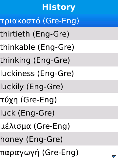This screenshot has height=158, width=118.
Task: Open the τύχη (Gre-Eng) entry
Action: pos(59,99)
